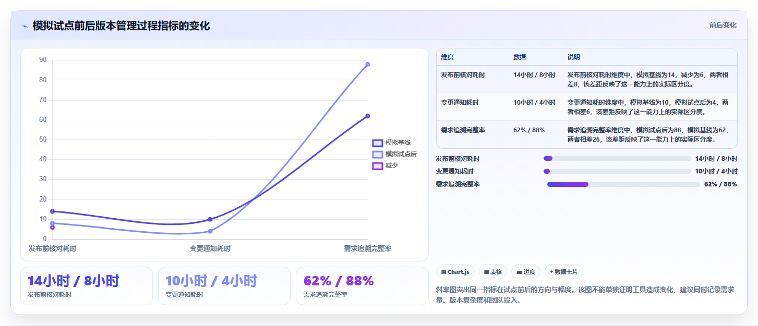Click the purple 减少 point at value 6

53,227
